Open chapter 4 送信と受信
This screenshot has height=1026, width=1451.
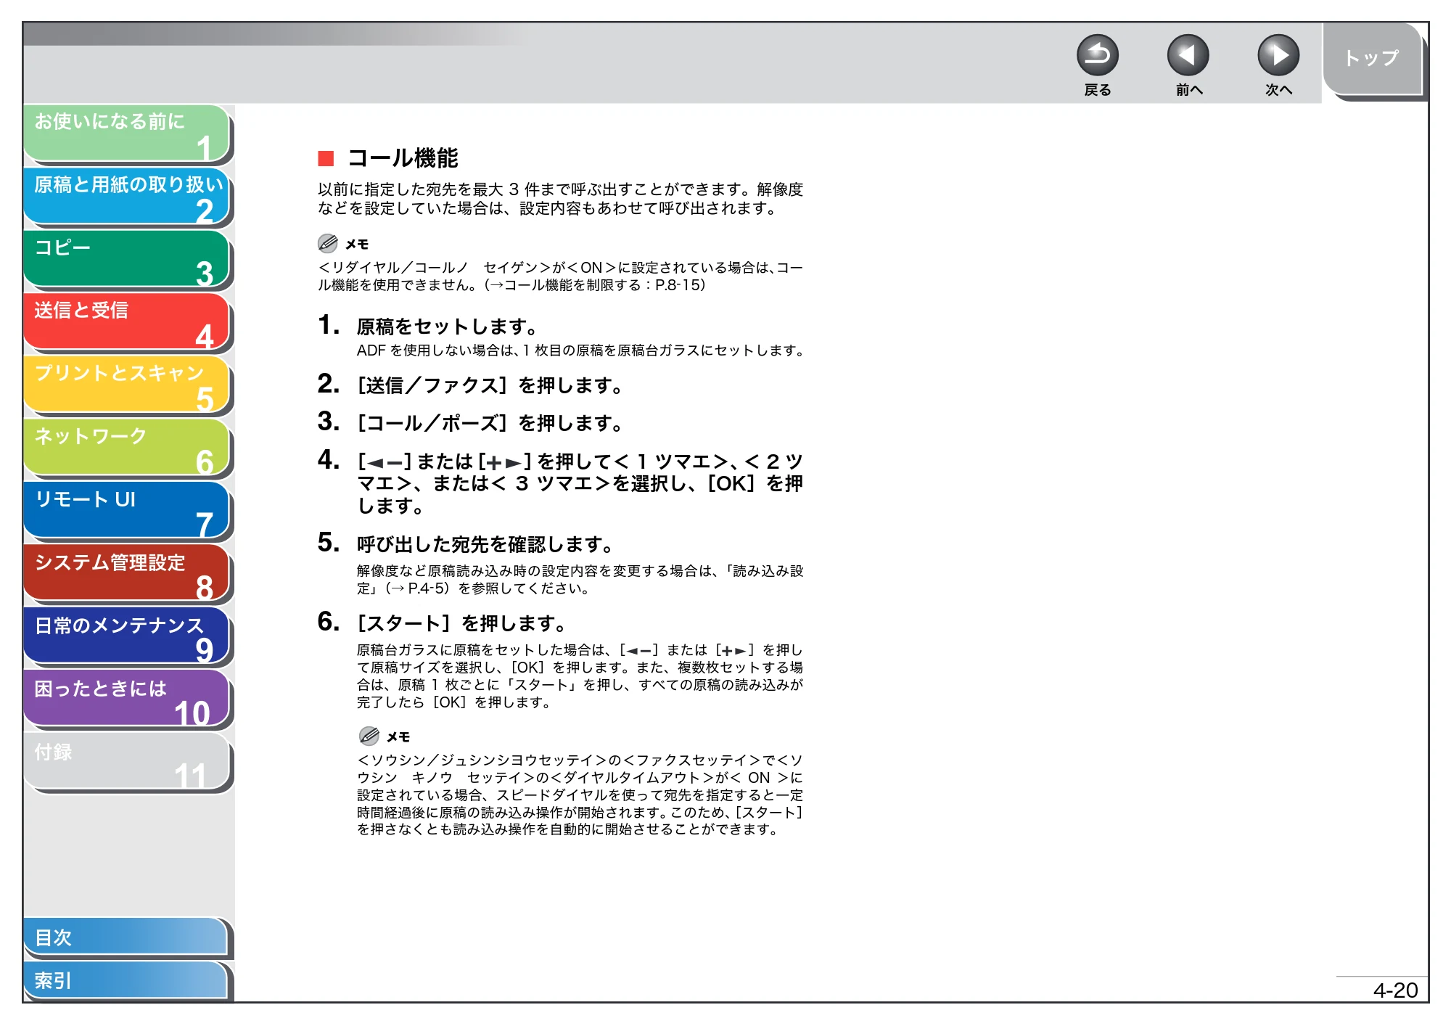coord(126,322)
